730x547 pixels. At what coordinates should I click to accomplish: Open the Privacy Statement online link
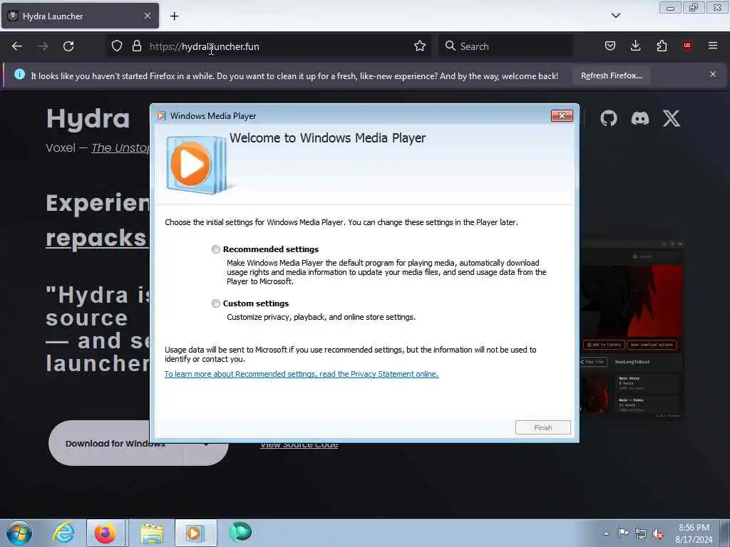[x=302, y=374]
